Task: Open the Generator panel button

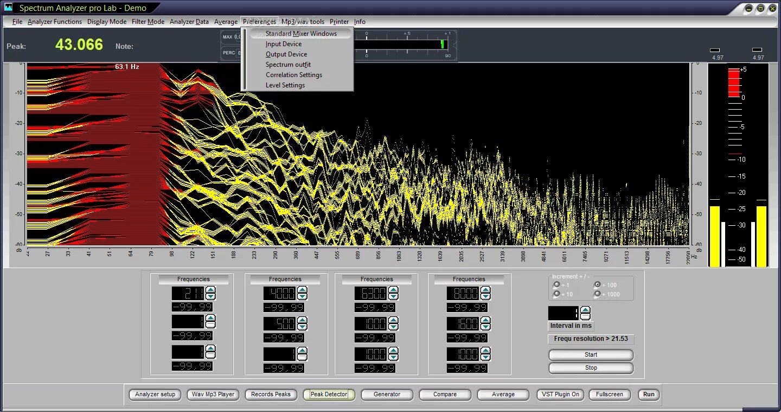Action: [x=387, y=395]
